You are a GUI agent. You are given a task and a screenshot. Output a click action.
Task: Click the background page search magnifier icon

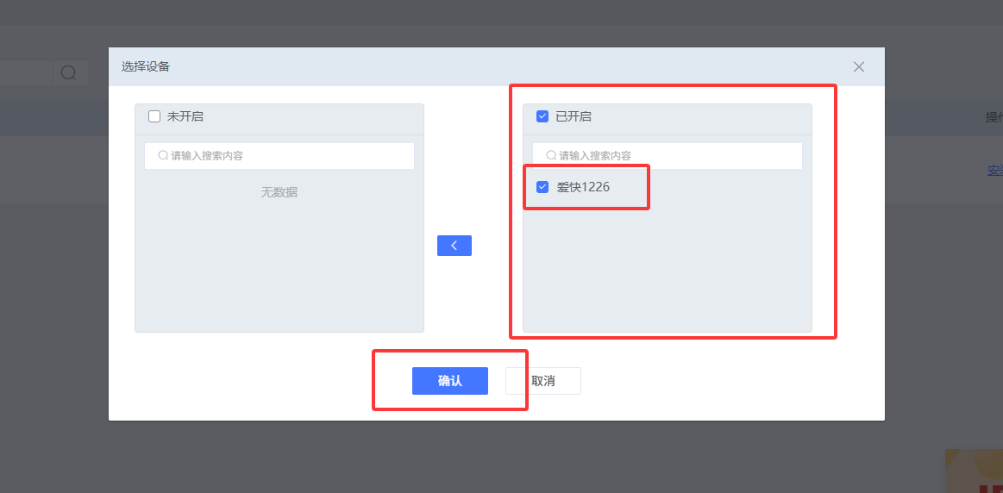69,73
